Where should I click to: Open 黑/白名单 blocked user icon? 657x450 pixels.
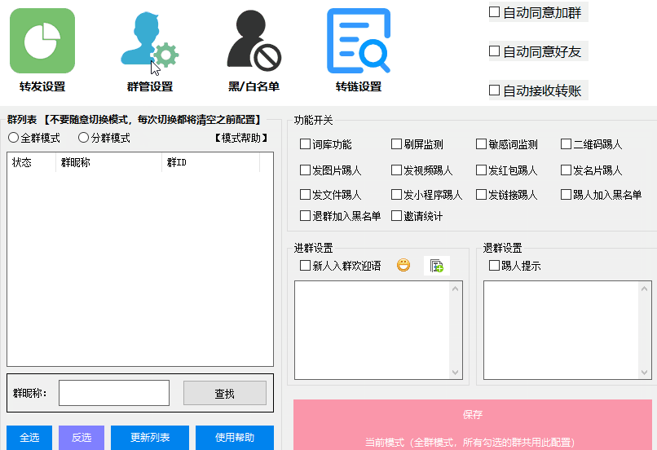254,41
